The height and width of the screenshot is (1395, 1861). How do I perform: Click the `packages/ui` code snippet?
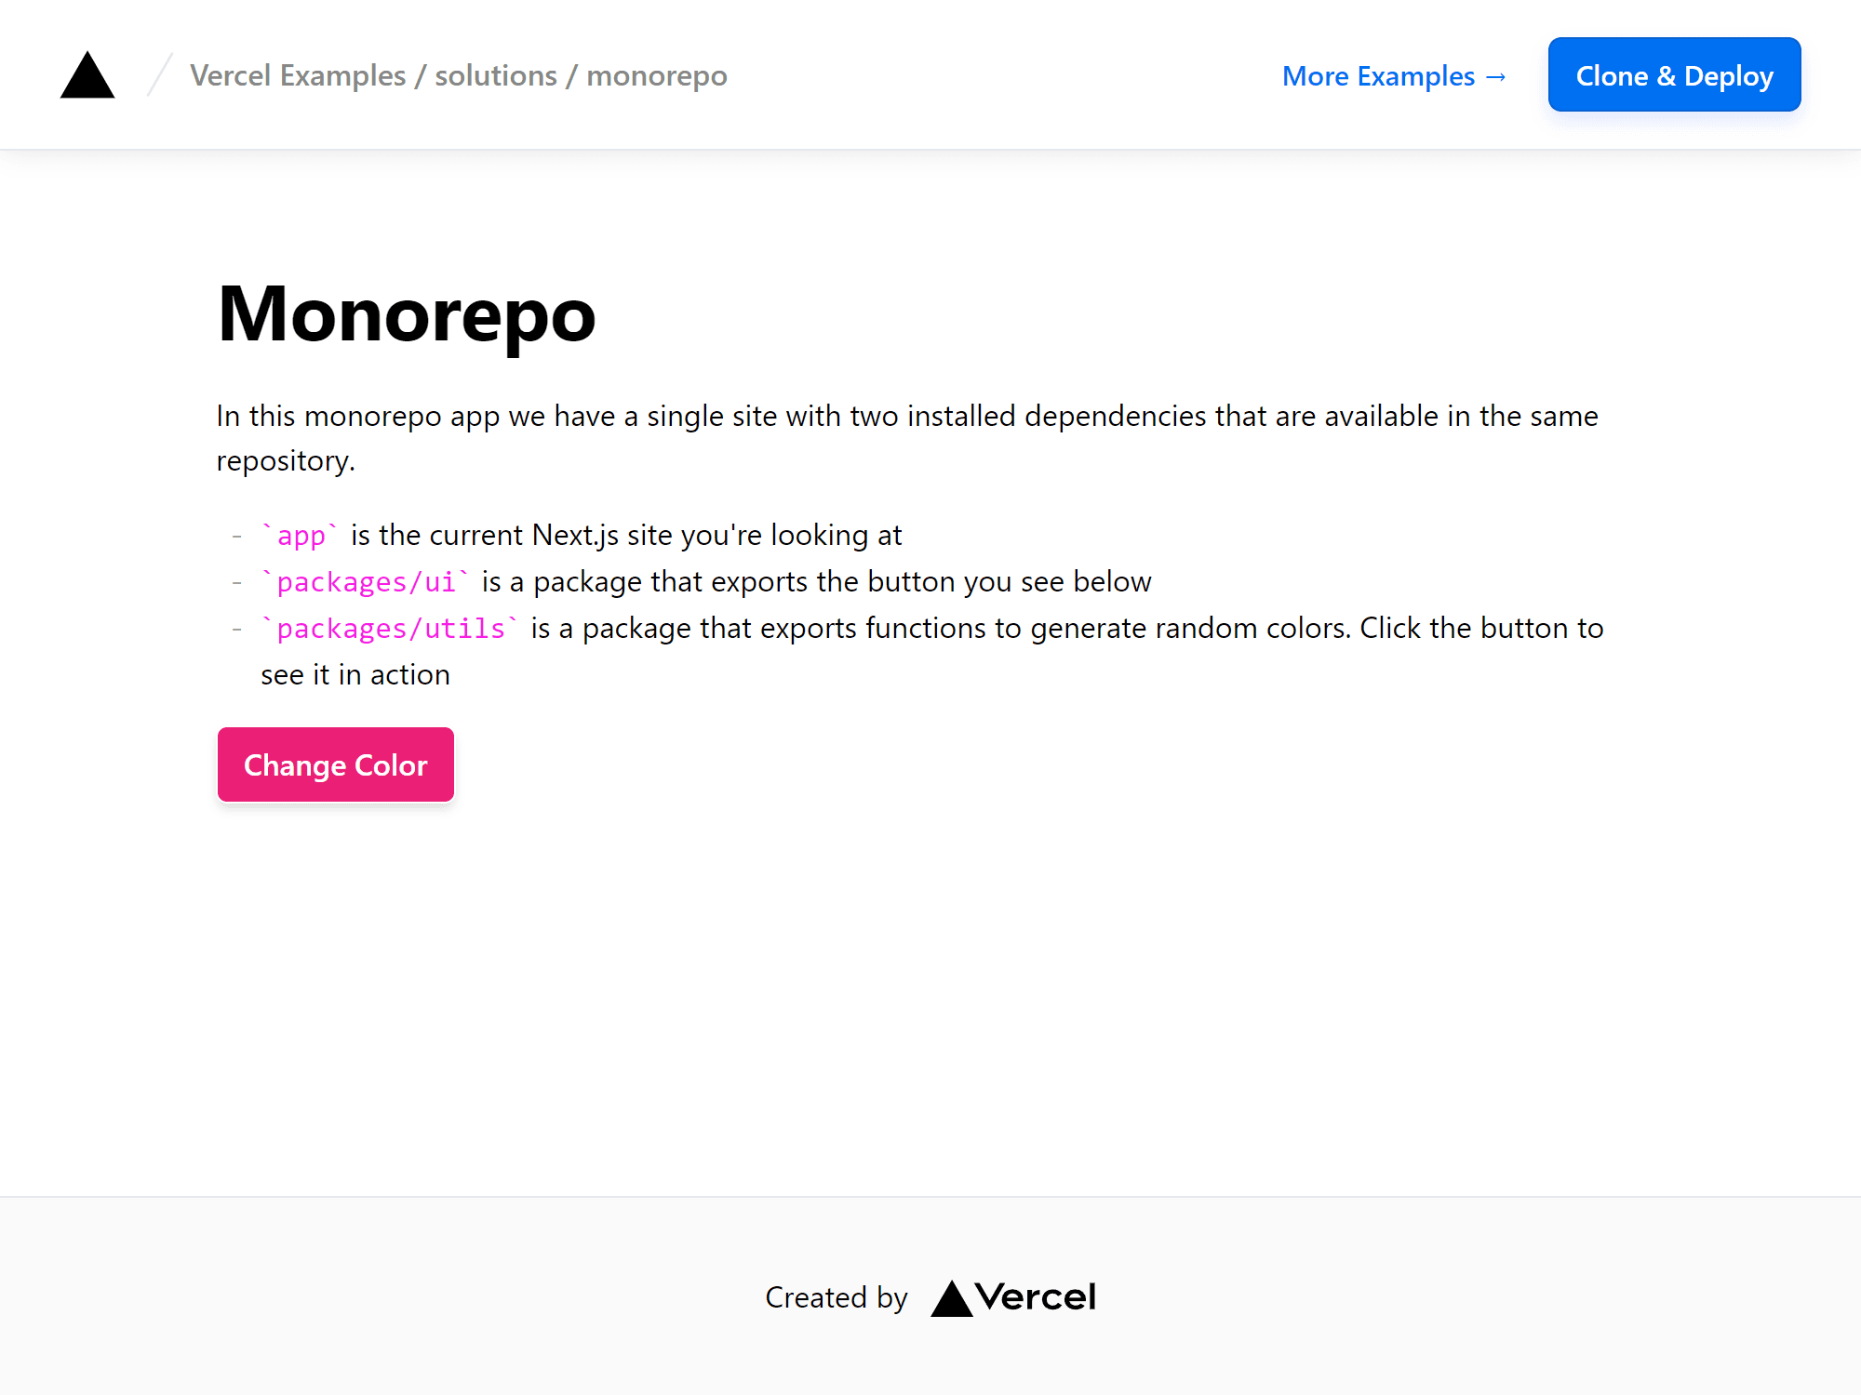click(367, 581)
